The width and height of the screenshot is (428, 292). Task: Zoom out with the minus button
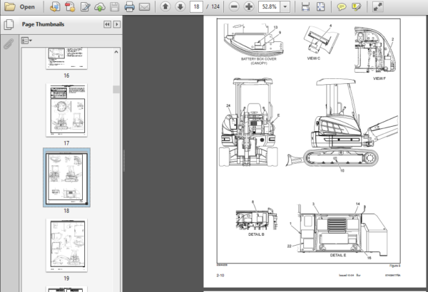[x=234, y=6]
